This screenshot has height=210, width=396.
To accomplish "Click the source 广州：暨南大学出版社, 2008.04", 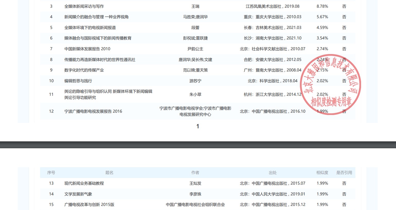I will [272, 70].
